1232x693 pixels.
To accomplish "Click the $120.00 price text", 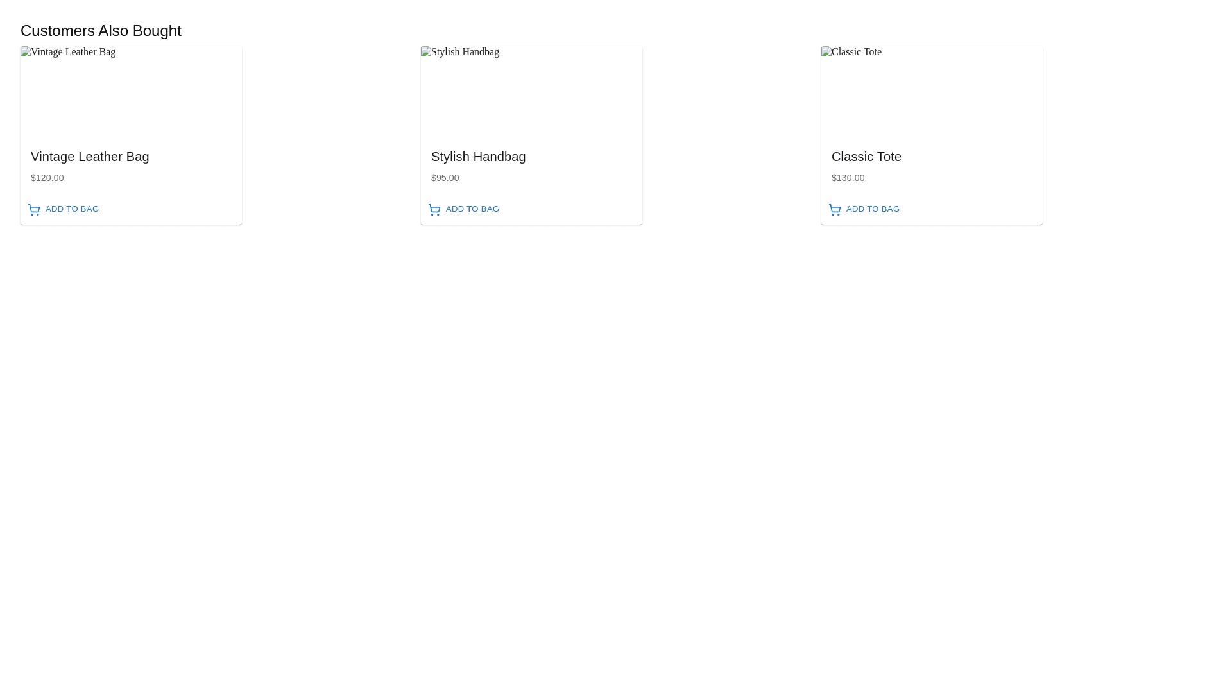I will [47, 178].
